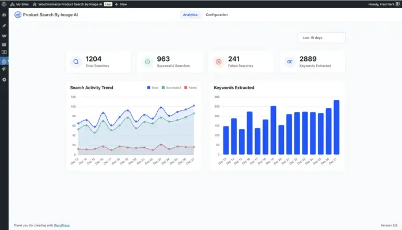Toggle the Failed series legend entry

[x=191, y=87]
